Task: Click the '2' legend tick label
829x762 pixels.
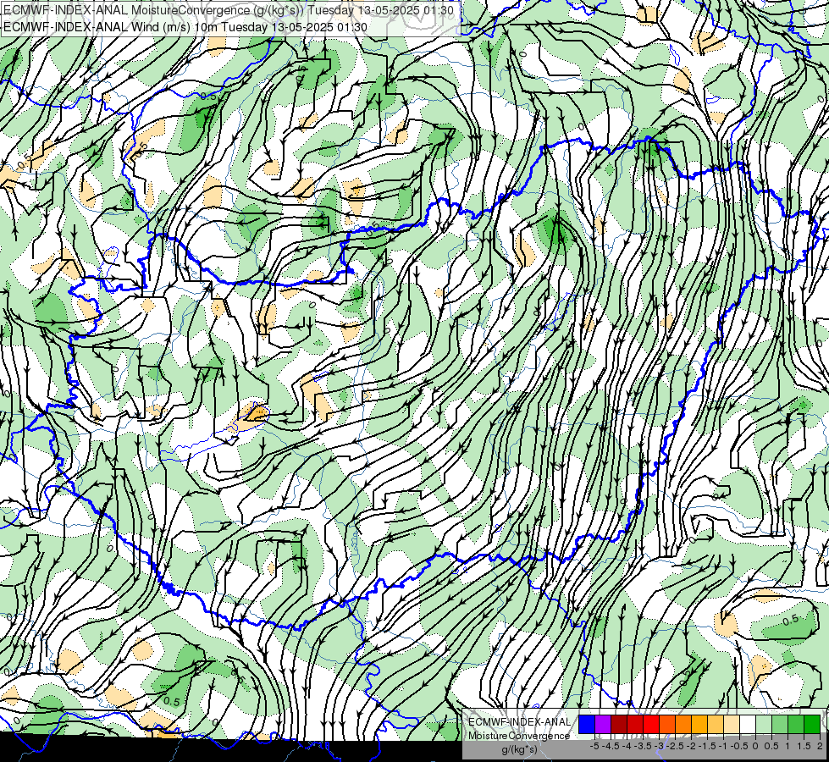Action: coord(820,746)
